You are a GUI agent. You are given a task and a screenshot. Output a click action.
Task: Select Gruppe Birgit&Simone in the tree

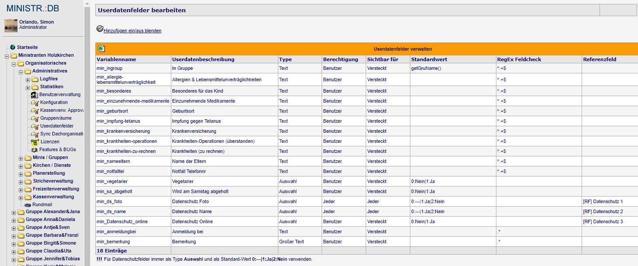51,243
